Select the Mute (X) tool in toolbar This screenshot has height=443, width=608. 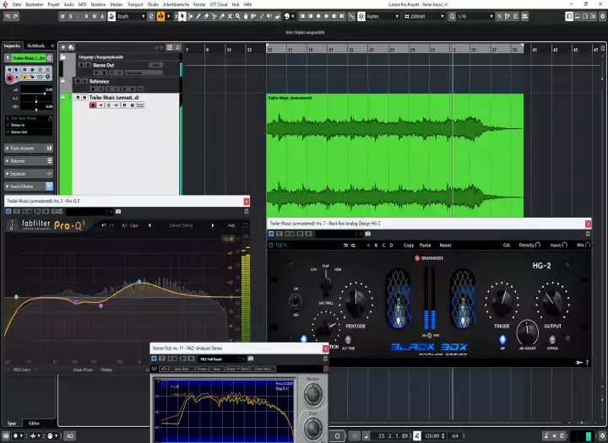[x=230, y=16]
